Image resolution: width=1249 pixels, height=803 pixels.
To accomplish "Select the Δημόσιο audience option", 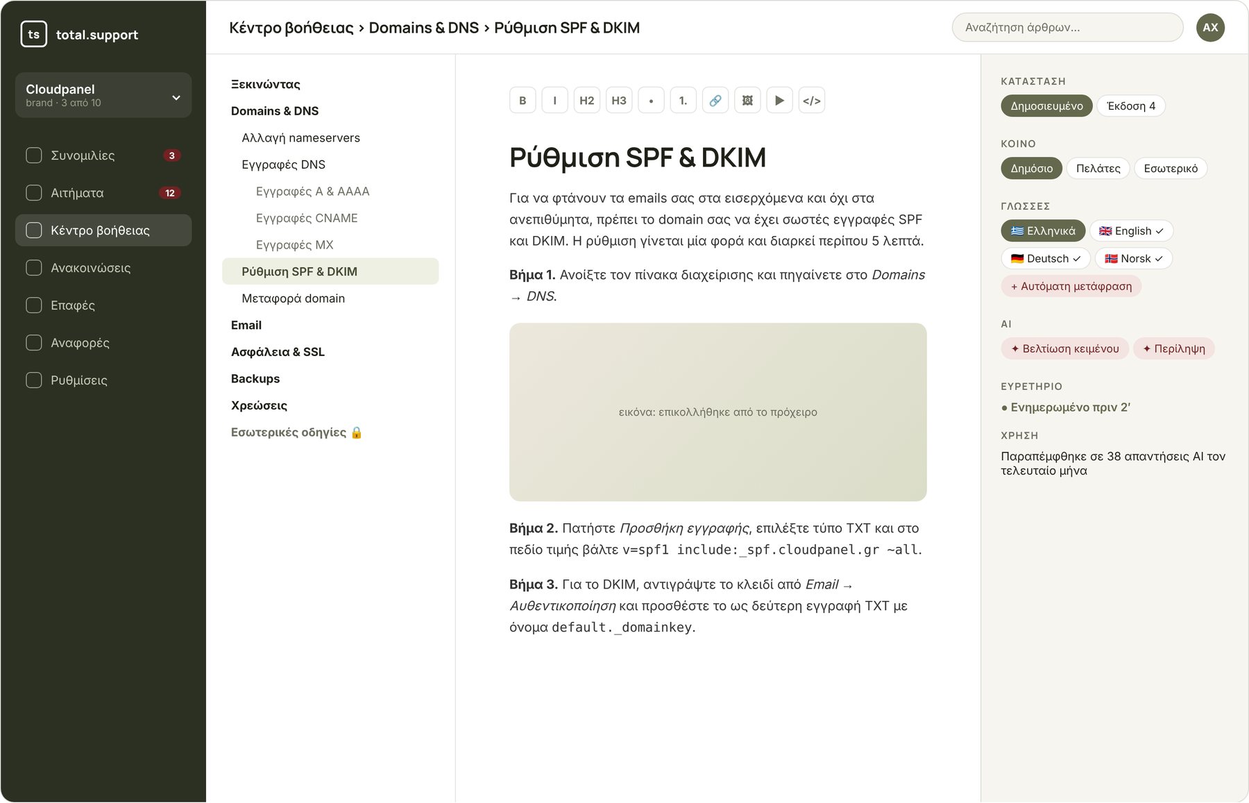I will click(1031, 169).
